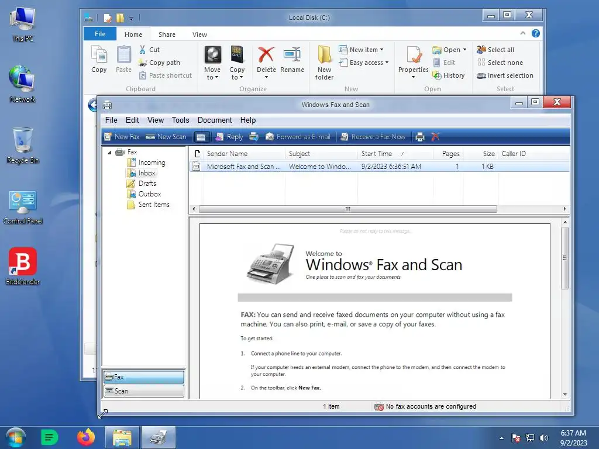Click the Rename icon in Explorer ribbon
The height and width of the screenshot is (449, 599).
(x=292, y=59)
